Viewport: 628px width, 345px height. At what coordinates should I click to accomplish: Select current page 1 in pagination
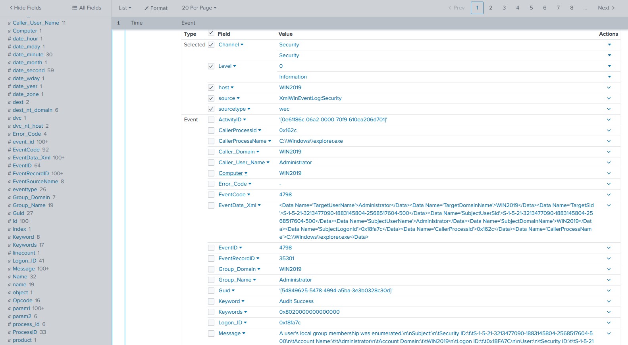(x=477, y=8)
